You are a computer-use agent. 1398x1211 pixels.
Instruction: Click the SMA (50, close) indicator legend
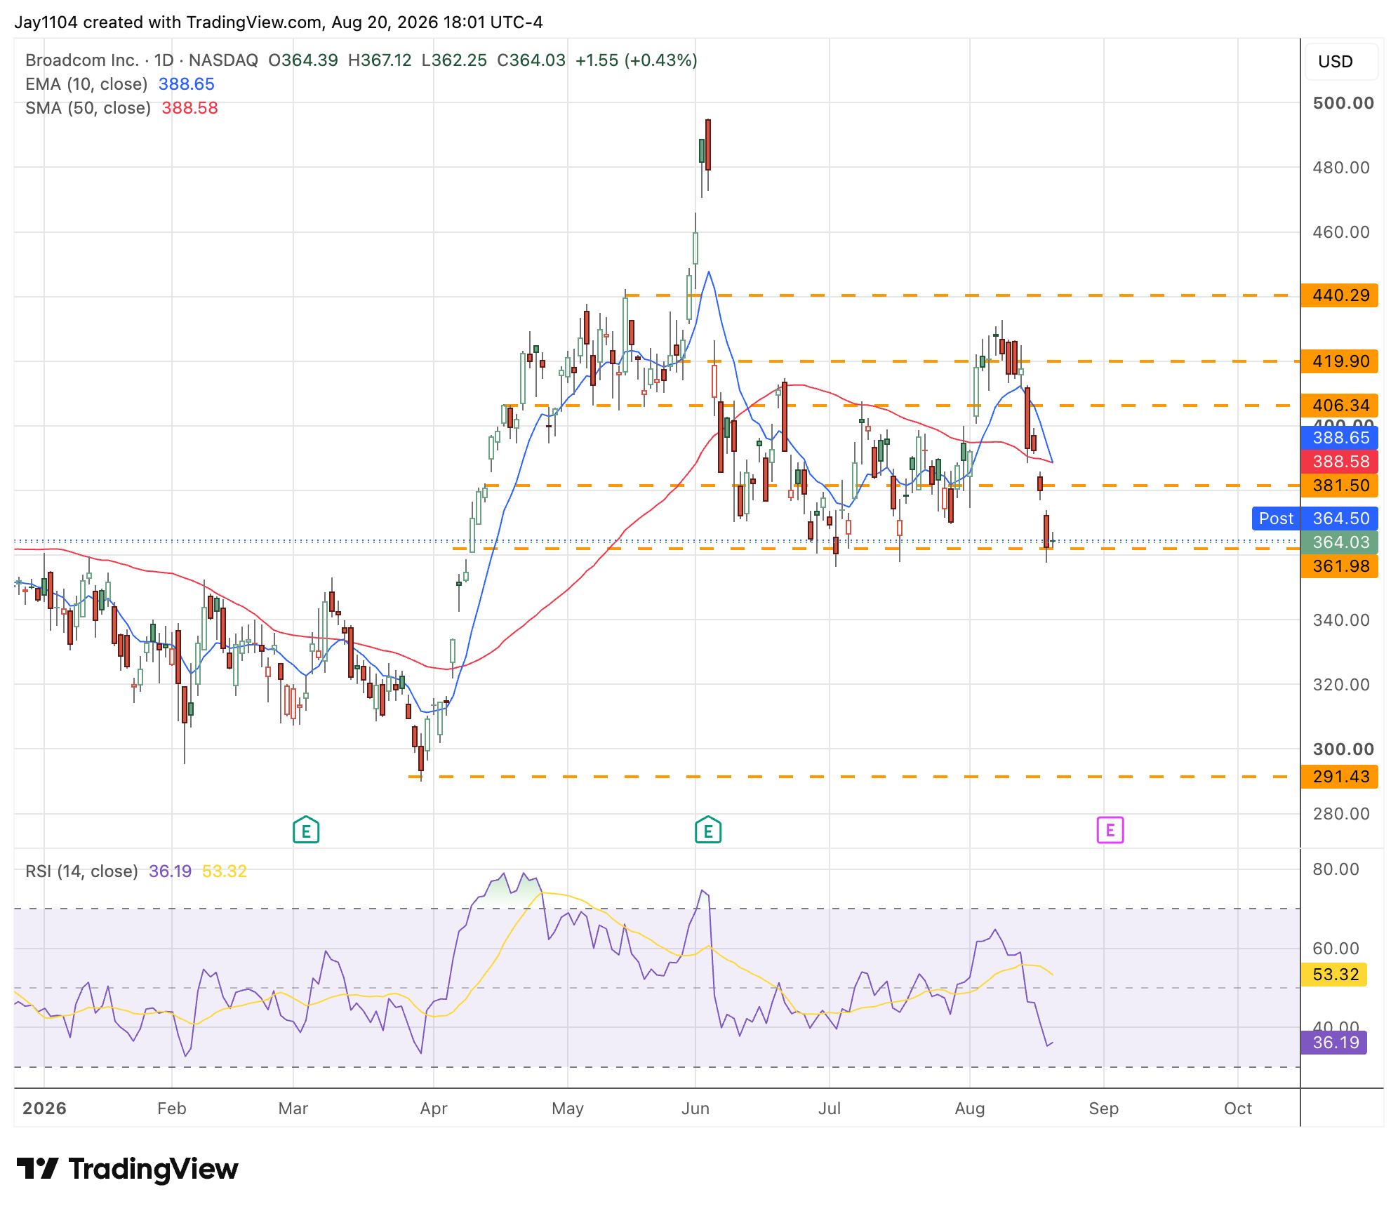[x=88, y=108]
